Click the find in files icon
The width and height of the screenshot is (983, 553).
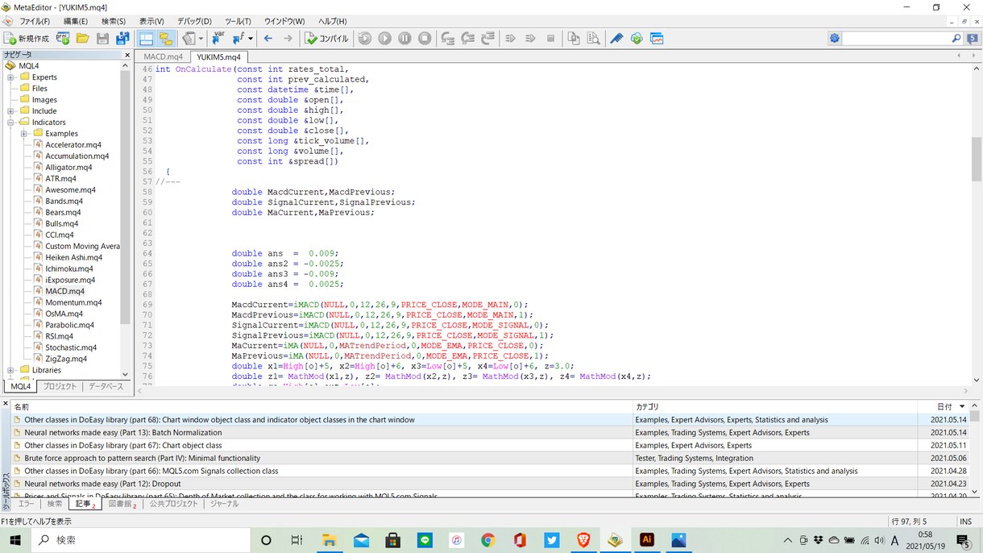tap(594, 38)
